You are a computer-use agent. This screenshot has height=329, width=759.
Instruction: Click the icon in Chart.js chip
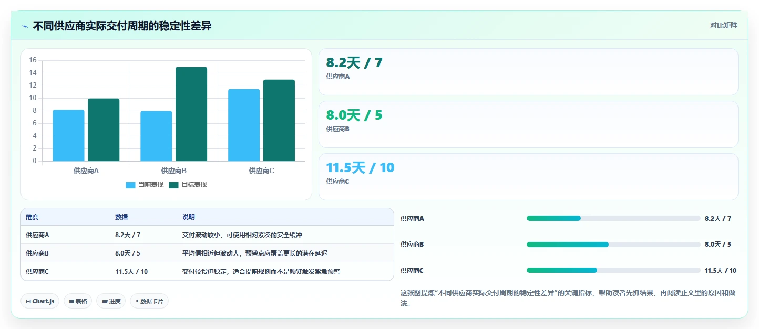28,302
